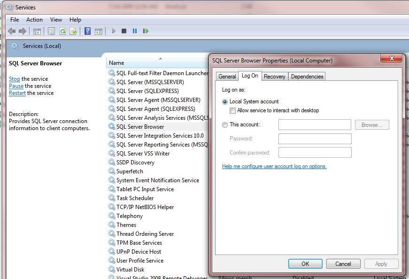Click the Restart Service toolbar icon
409x279 pixels.
click(146, 31)
